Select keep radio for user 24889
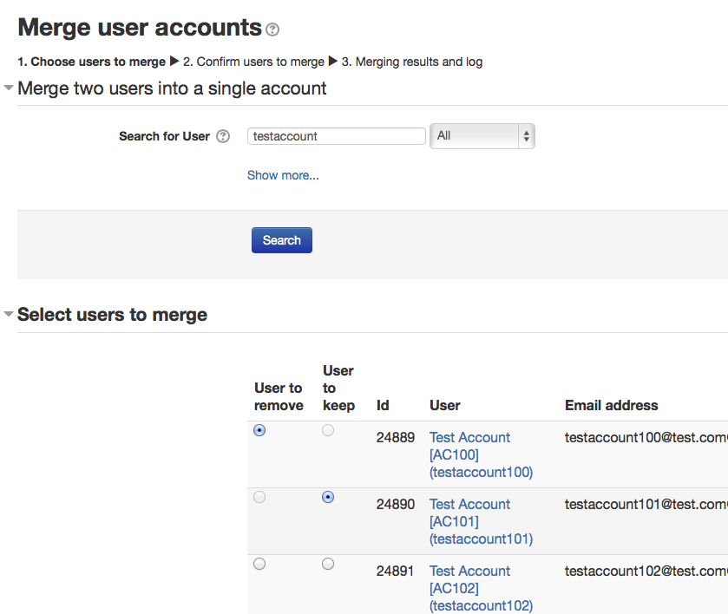This screenshot has width=728, height=614. tap(328, 430)
